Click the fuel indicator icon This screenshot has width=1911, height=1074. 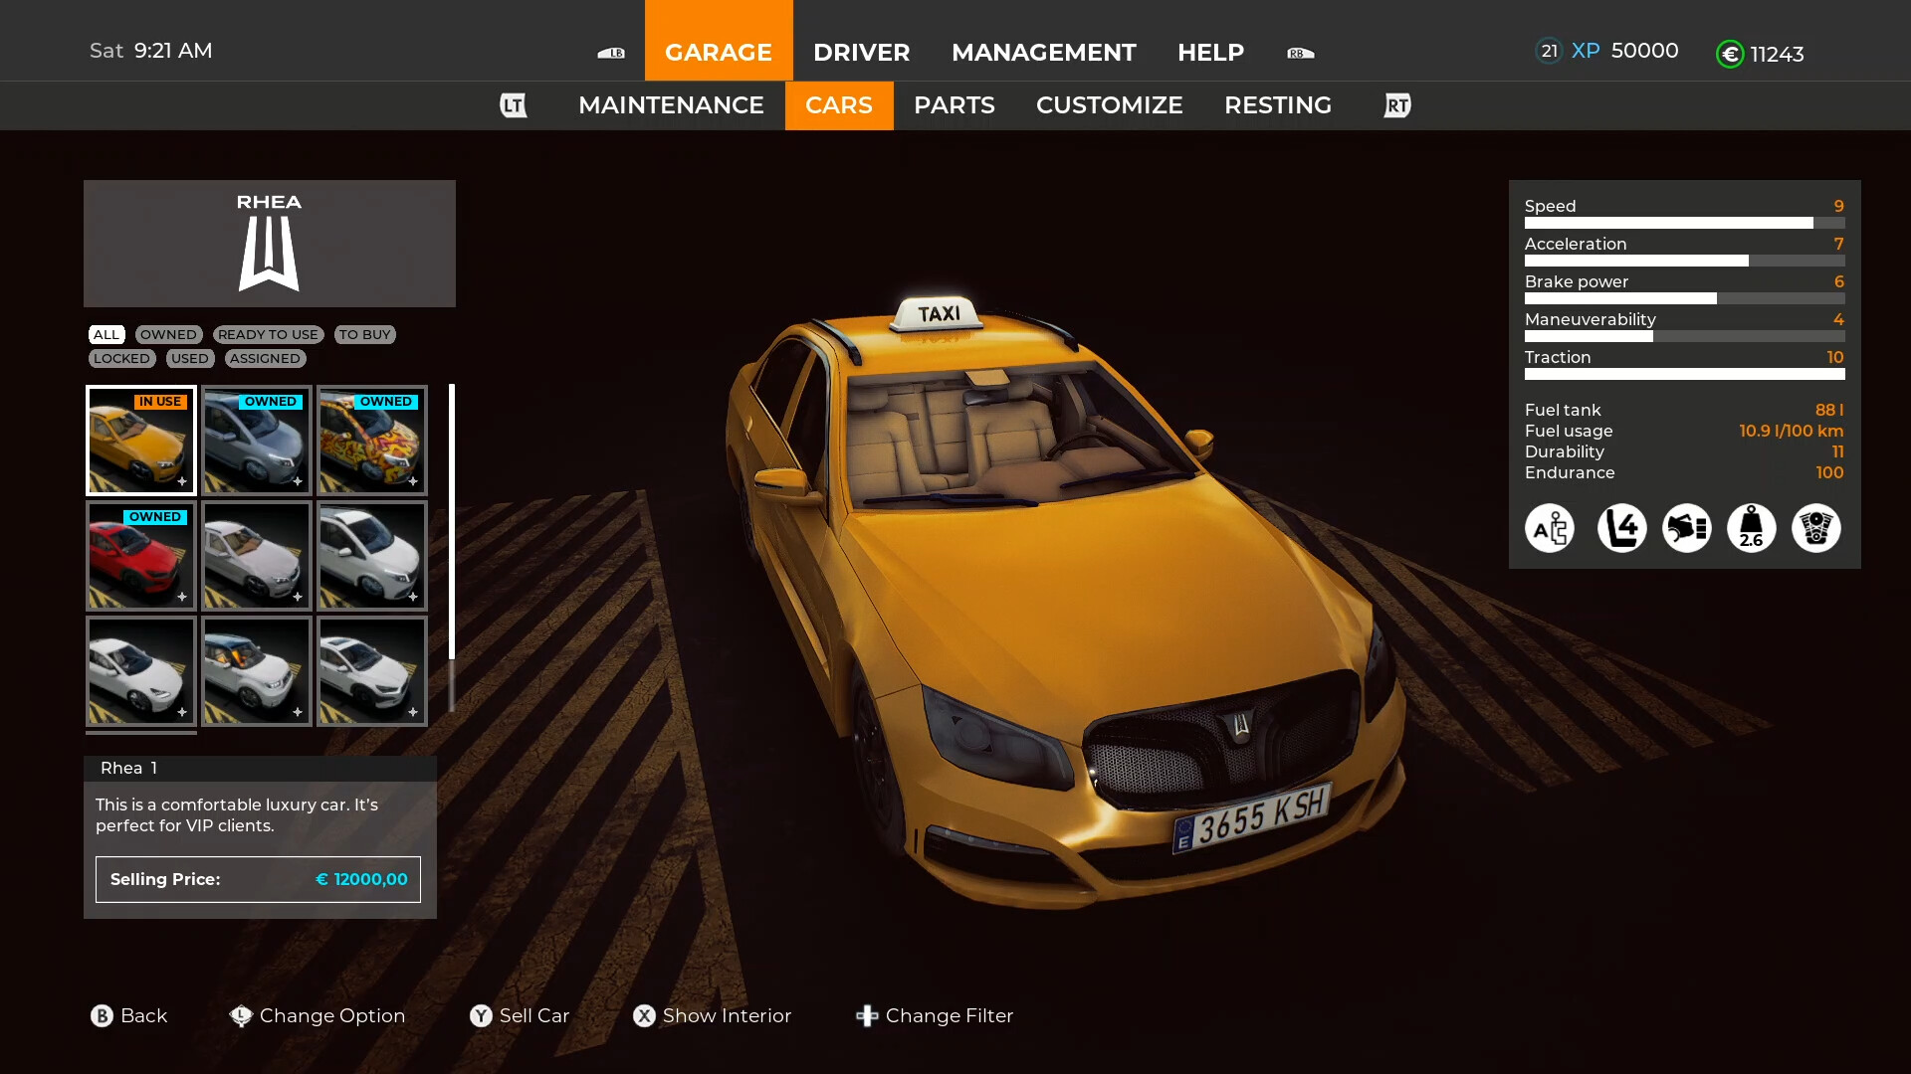1684,527
